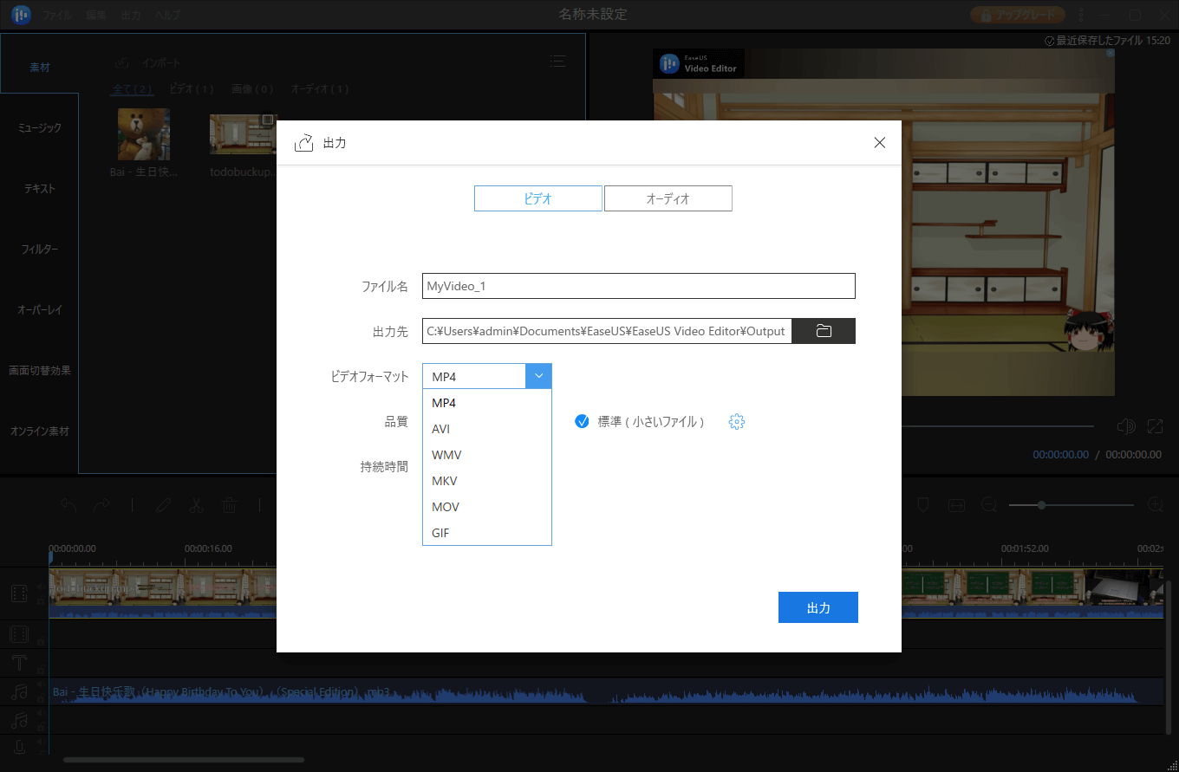The image size is (1179, 772).
Task: Click the overlay track filmstrip icon
Action: (19, 635)
